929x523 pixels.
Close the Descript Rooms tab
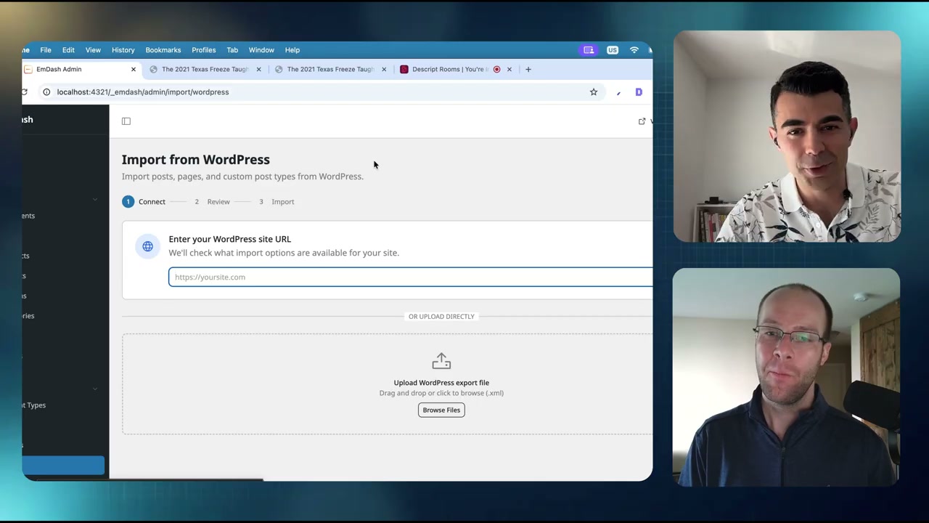pyautogui.click(x=509, y=69)
